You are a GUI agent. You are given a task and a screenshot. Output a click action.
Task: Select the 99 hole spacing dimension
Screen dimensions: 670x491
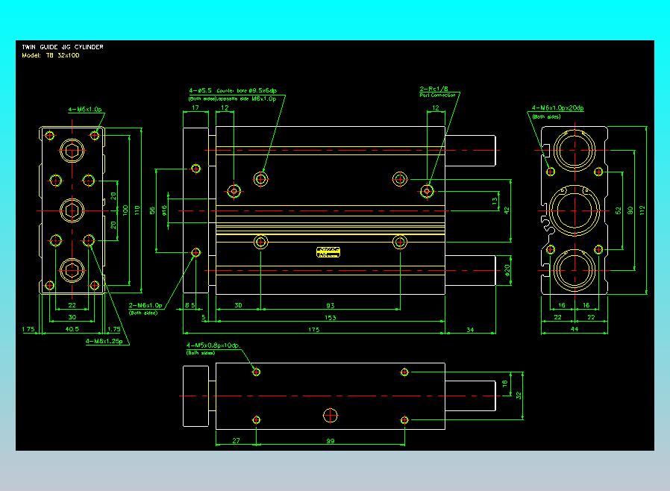(331, 440)
